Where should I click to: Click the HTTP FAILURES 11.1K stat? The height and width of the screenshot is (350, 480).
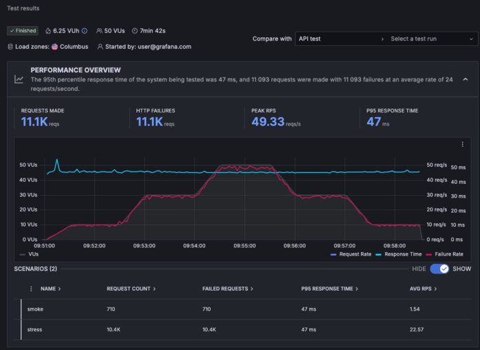(x=155, y=122)
